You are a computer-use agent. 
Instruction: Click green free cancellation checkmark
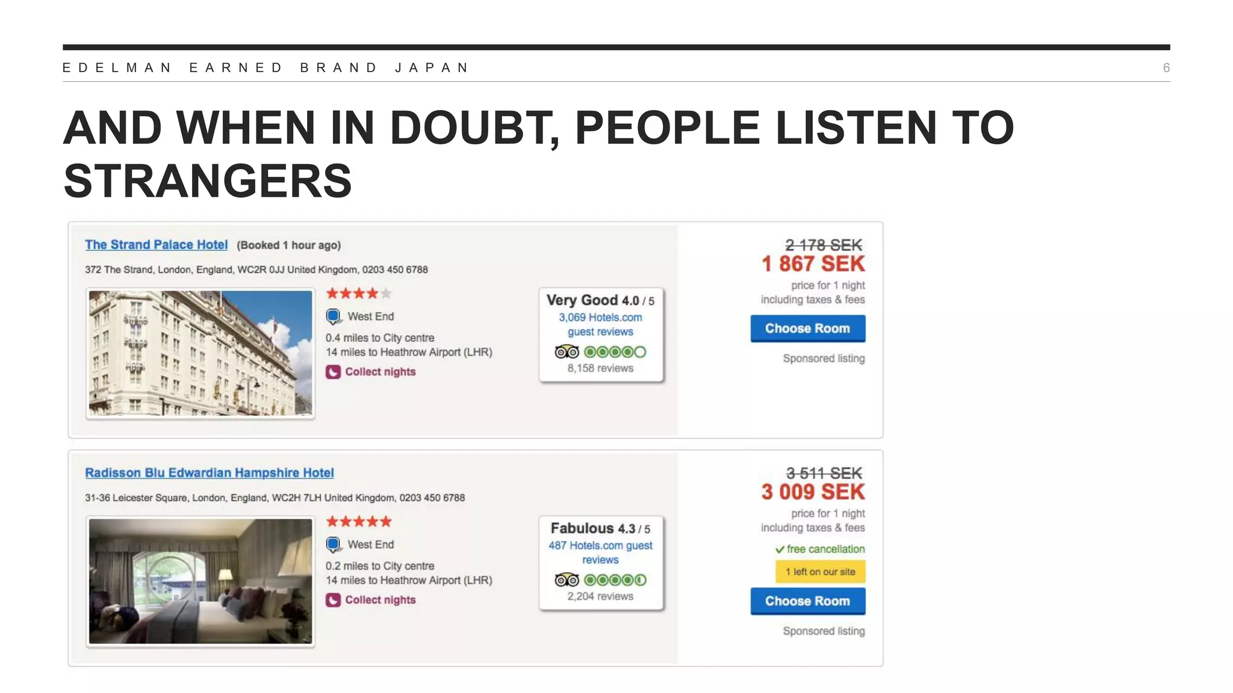coord(780,549)
